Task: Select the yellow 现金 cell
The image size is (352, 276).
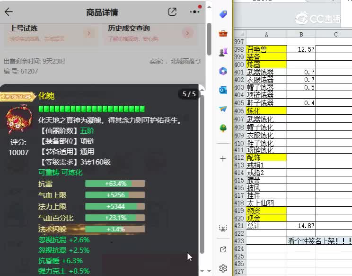Action: (266, 218)
